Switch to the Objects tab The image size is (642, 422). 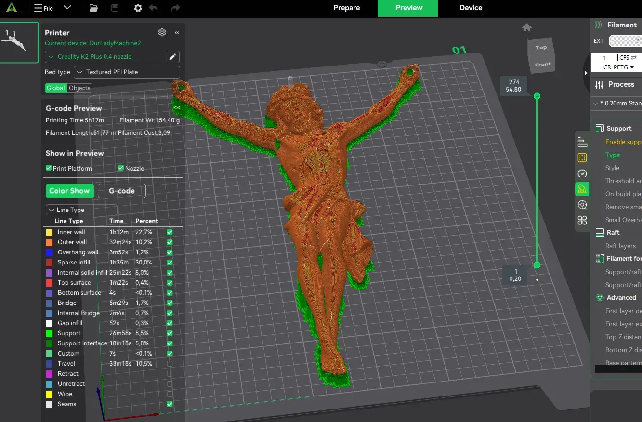(79, 88)
